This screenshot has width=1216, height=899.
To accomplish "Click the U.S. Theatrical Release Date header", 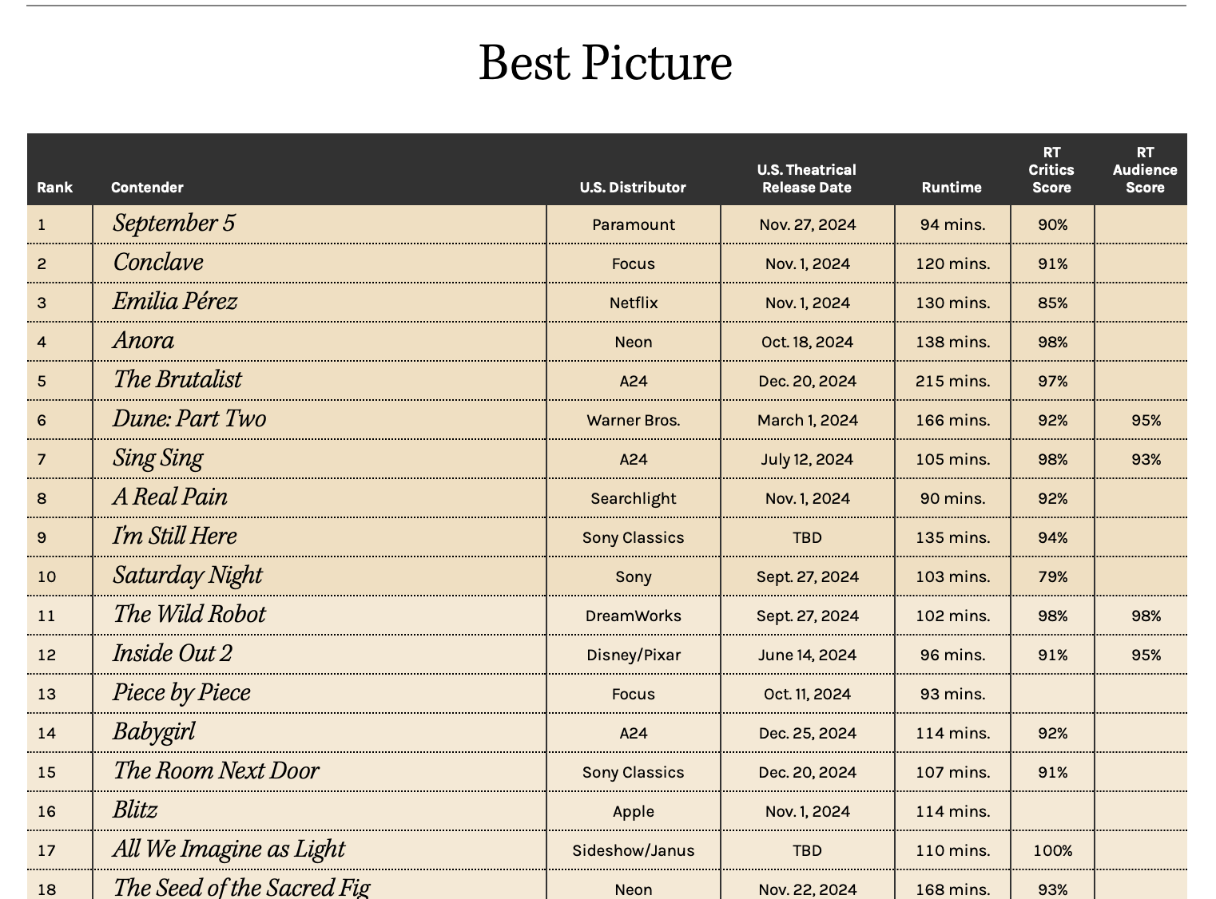I will pos(807,179).
